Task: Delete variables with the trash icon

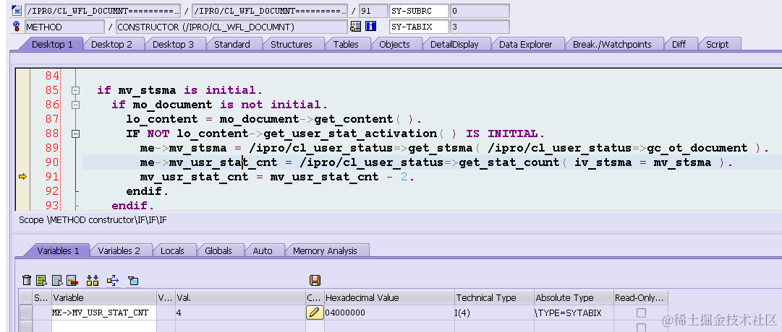Action: [x=27, y=280]
